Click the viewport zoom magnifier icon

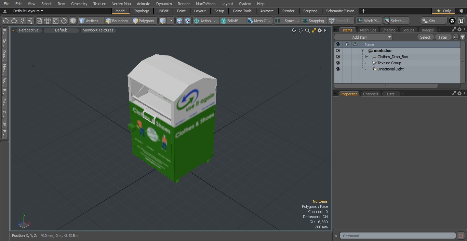point(307,30)
